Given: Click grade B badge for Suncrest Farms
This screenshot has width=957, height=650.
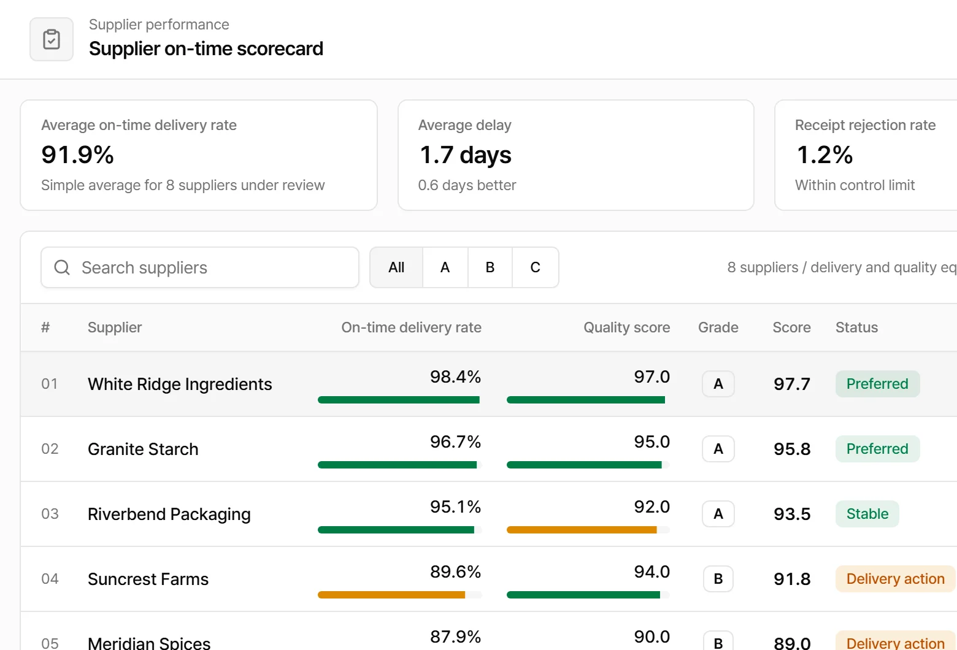Looking at the screenshot, I should 718,579.
